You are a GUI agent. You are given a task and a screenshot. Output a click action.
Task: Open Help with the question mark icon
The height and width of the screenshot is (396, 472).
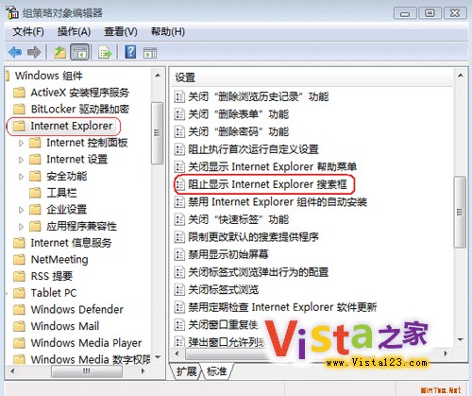click(x=130, y=52)
